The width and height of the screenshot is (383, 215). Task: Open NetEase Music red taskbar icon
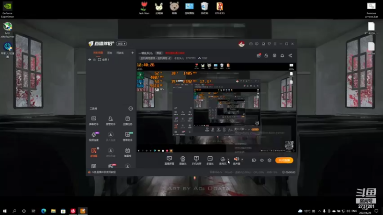73,211
